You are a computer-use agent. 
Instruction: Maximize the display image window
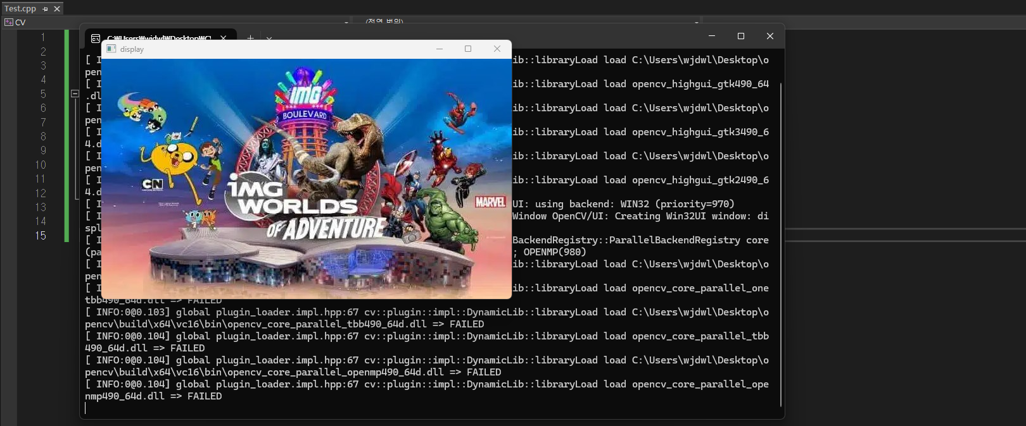[468, 49]
